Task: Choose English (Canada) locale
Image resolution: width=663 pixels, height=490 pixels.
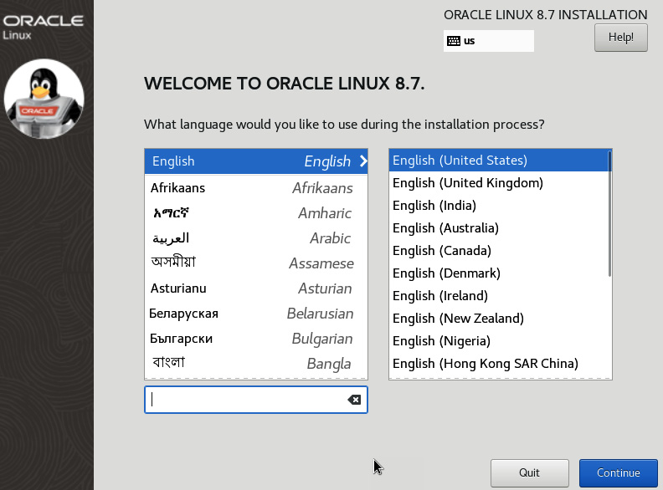Action: (x=499, y=251)
